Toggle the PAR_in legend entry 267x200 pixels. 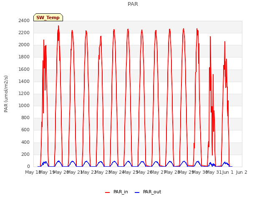[x=116, y=192]
